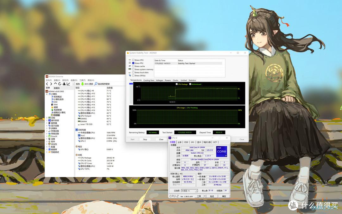Viewport: 342px width, 214px height.
Task: Collapse the 计算机 tree node
Action: [47, 94]
